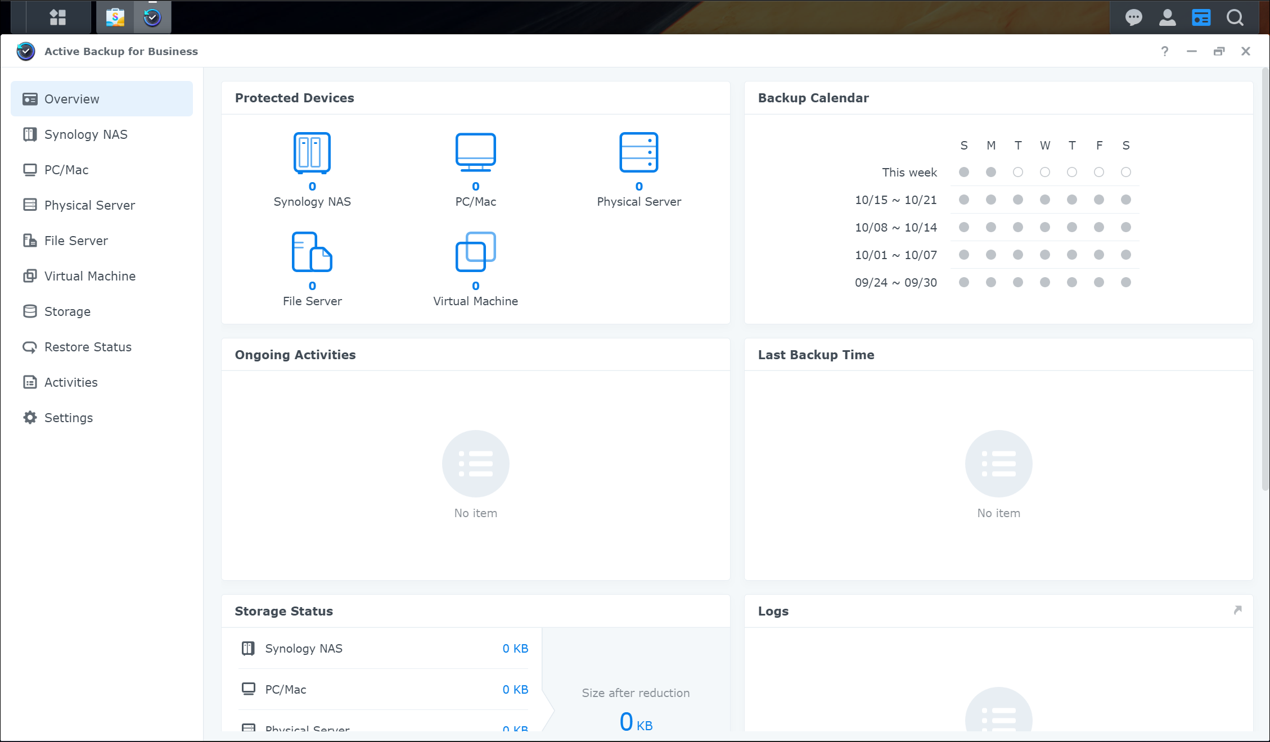Click the Virtual Machine protected device icon
Viewport: 1270px width, 742px height.
click(475, 252)
